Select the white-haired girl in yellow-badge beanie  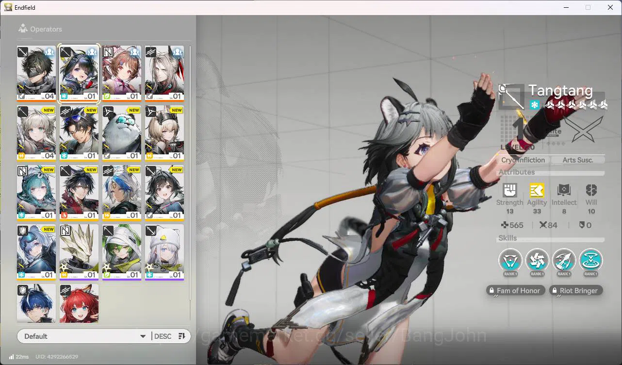point(164,252)
